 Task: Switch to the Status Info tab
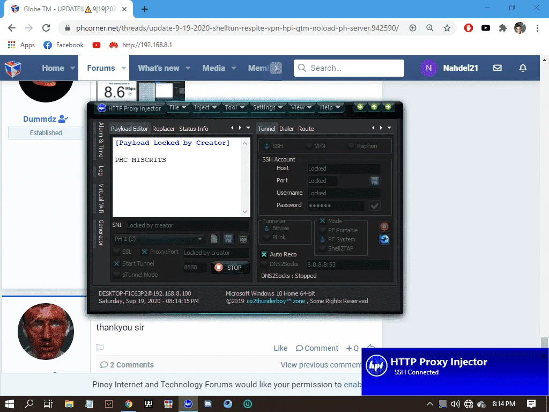[194, 129]
